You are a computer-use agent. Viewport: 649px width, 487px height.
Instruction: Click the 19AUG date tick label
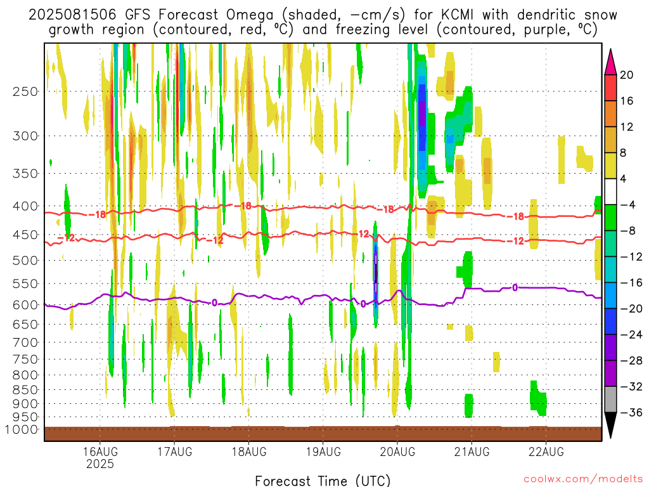323,451
